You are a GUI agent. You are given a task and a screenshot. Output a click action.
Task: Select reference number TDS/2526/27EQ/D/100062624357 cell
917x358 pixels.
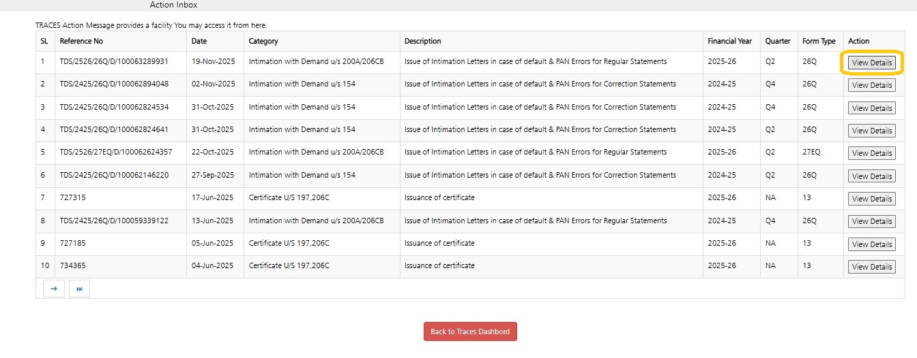[x=115, y=152]
